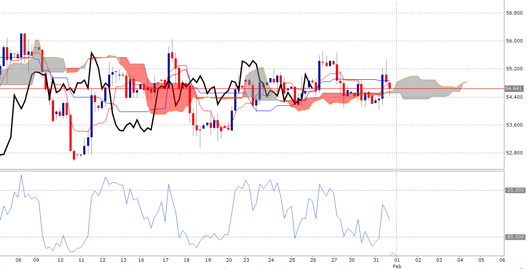This screenshot has height=269, width=528.
Task: Click the 56.800 price axis label
Action: pyautogui.click(x=513, y=13)
